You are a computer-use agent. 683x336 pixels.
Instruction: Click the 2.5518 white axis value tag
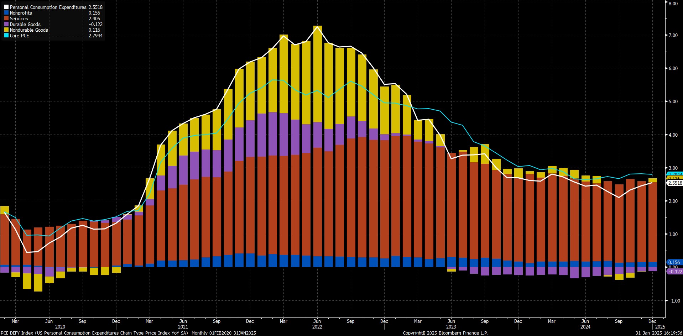pyautogui.click(x=674, y=183)
